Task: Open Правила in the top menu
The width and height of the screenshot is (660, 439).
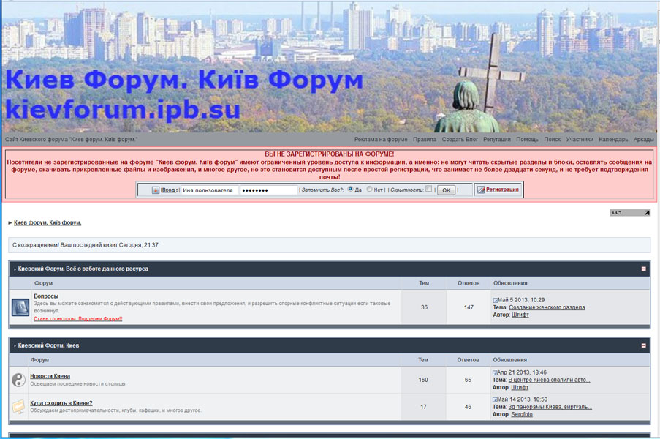Action: 424,139
